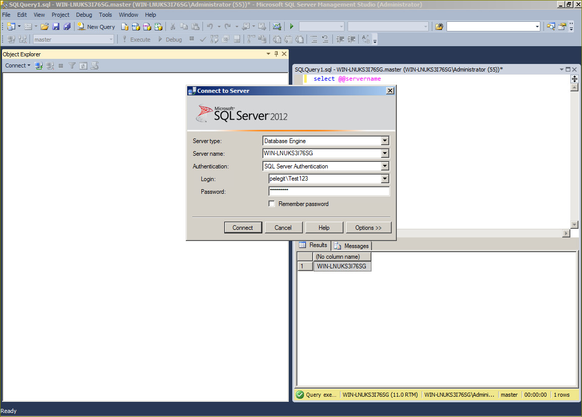The image size is (582, 417).
Task: Click the Analysis Services XMLA Query icon
Action: click(158, 27)
